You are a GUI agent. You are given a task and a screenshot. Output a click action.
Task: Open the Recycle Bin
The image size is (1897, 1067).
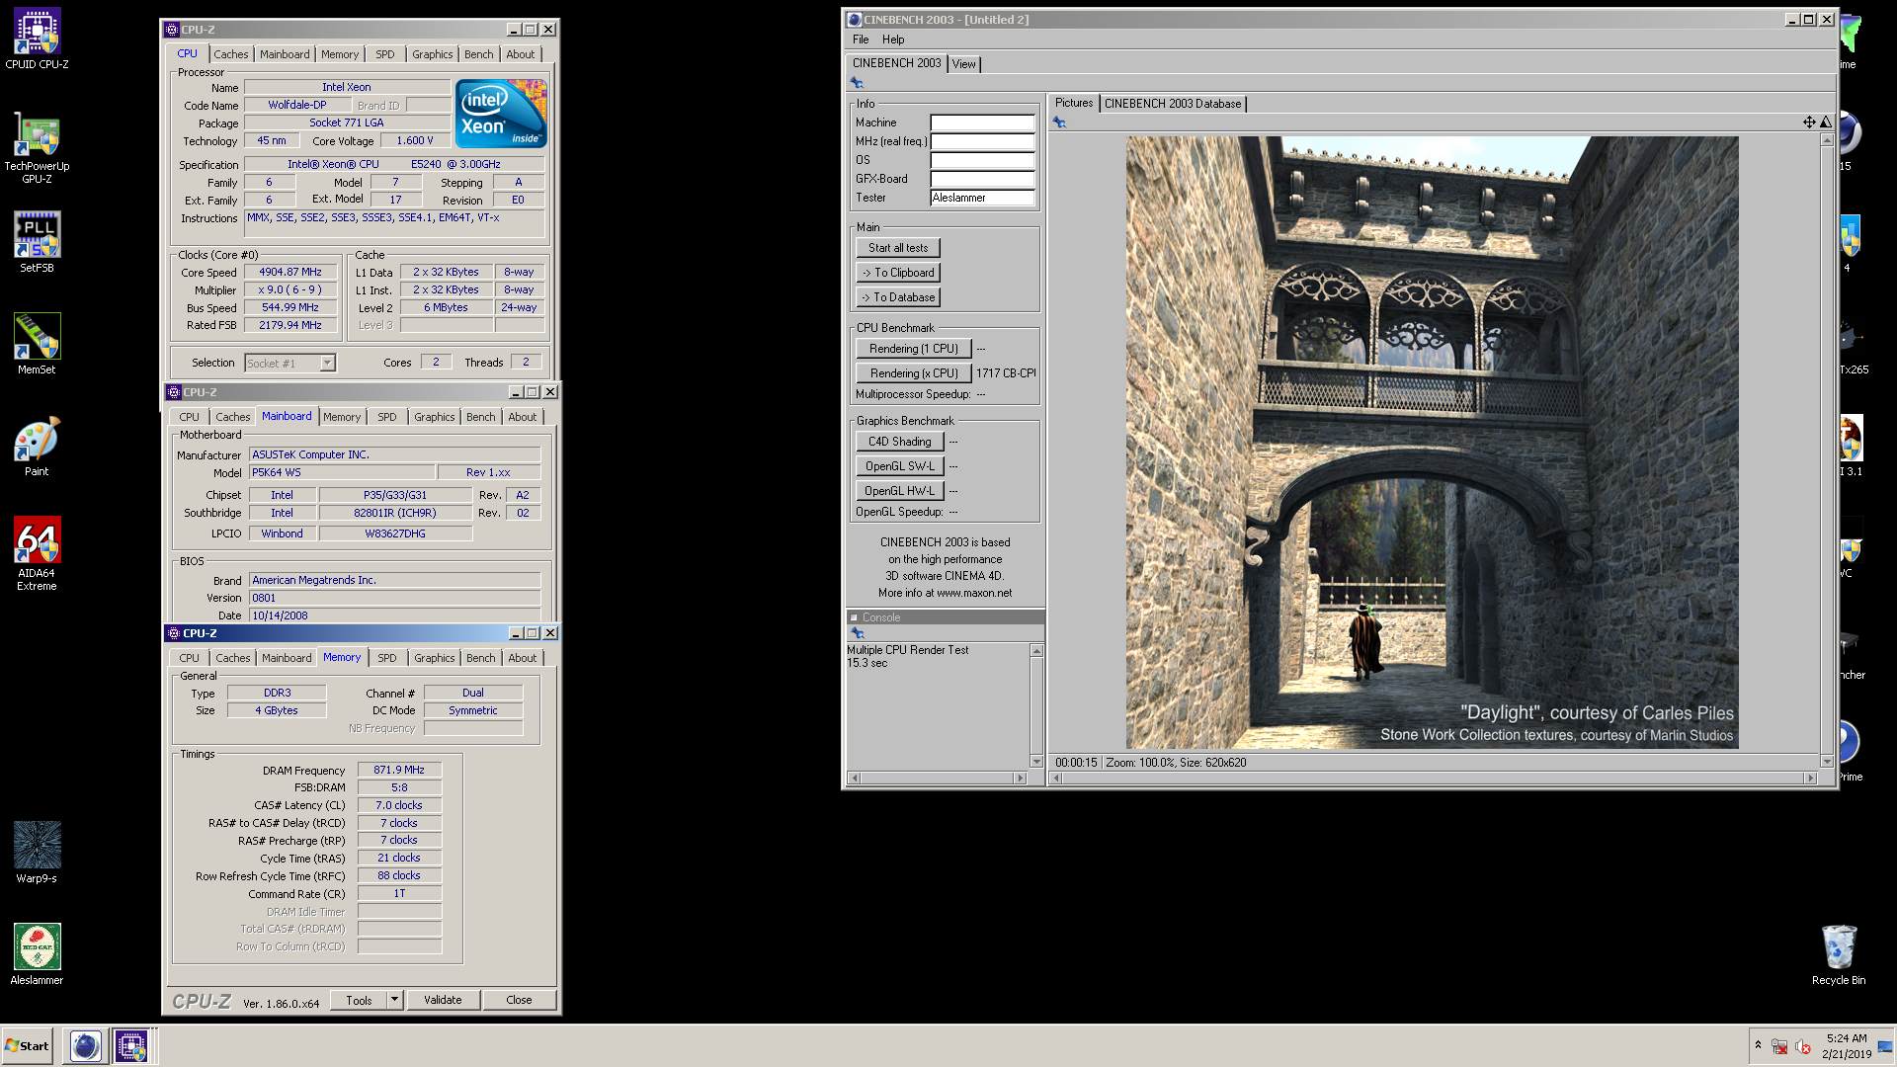pos(1839,954)
